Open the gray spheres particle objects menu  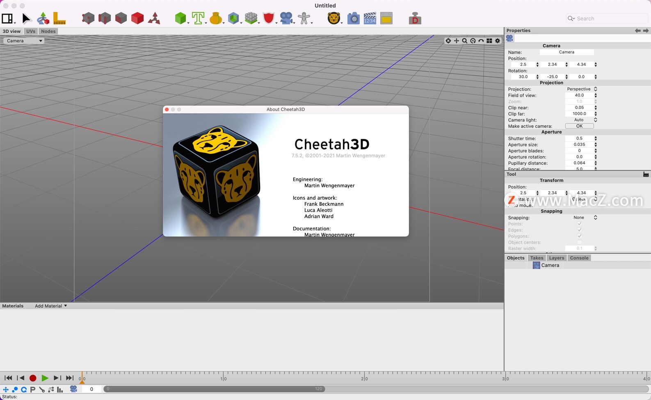click(x=251, y=18)
